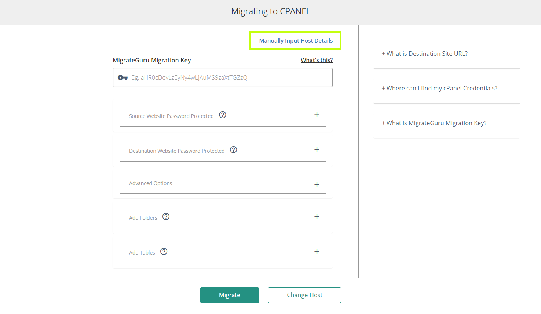Click the help icon next to Add Folders
The width and height of the screenshot is (541, 314).
pos(166,217)
